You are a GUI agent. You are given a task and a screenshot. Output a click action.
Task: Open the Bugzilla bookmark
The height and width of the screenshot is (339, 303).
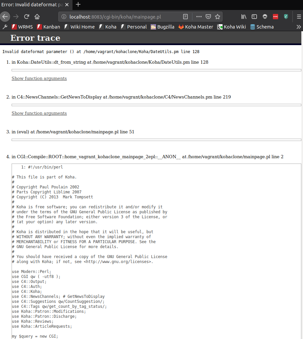(x=163, y=27)
